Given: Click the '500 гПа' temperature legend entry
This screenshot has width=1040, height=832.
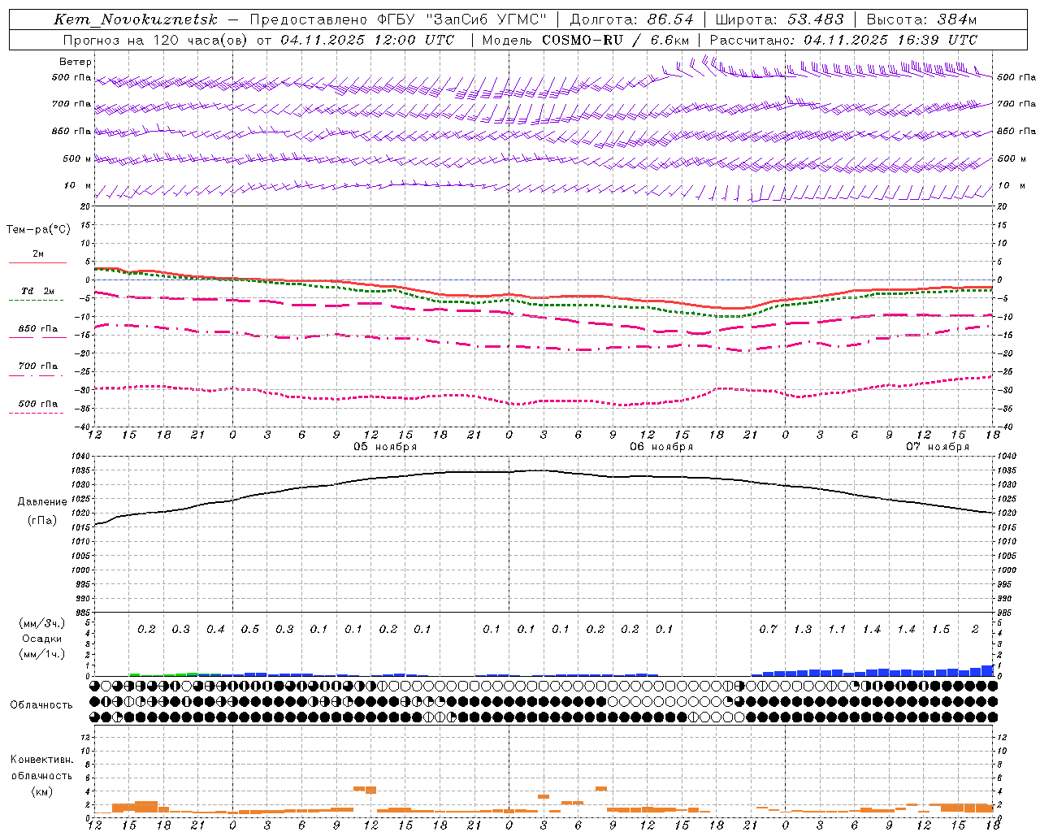Looking at the screenshot, I should click(38, 404).
